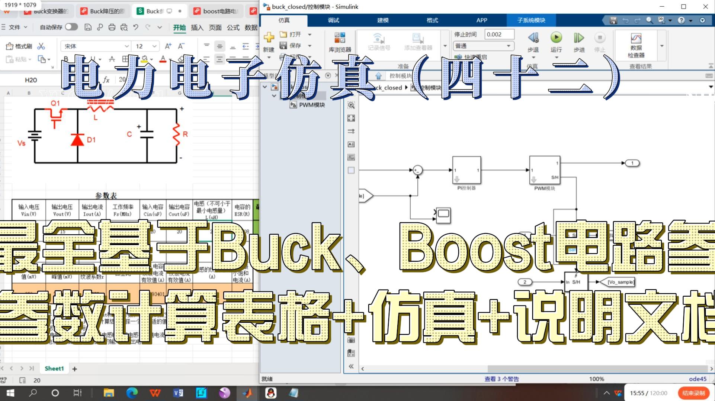The width and height of the screenshot is (715, 401).
Task: Open the simulation mode dropdown
Action: (x=483, y=46)
